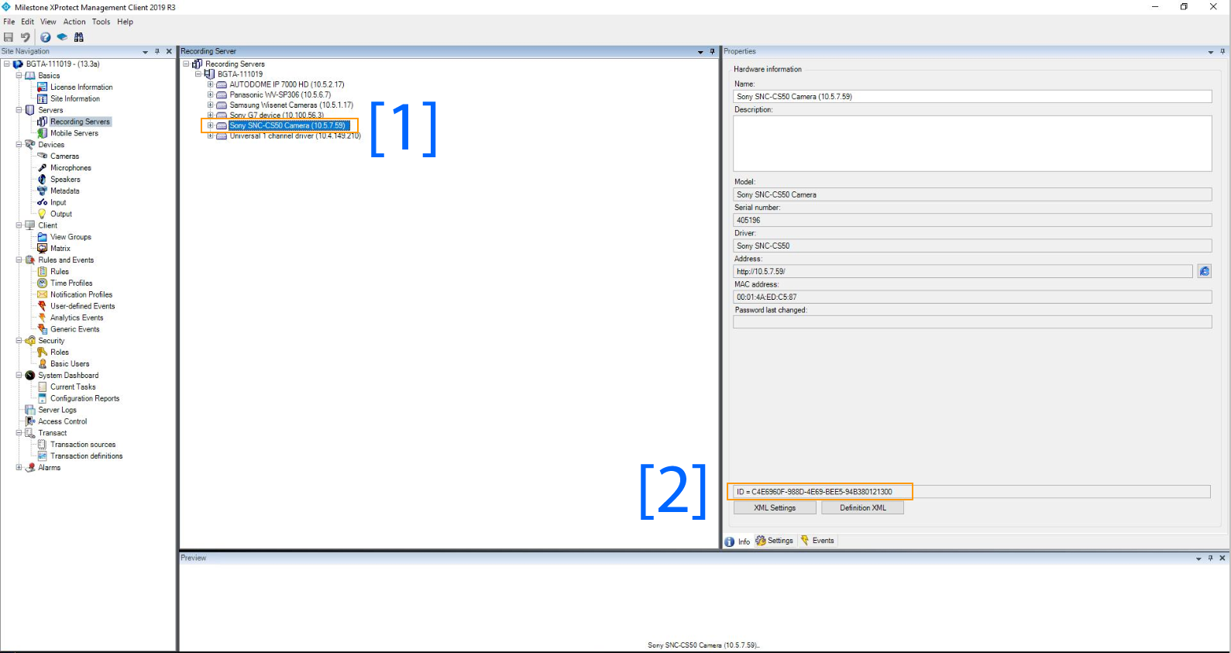This screenshot has width=1231, height=653.
Task: Select Recording Servers in navigation
Action: pyautogui.click(x=81, y=122)
